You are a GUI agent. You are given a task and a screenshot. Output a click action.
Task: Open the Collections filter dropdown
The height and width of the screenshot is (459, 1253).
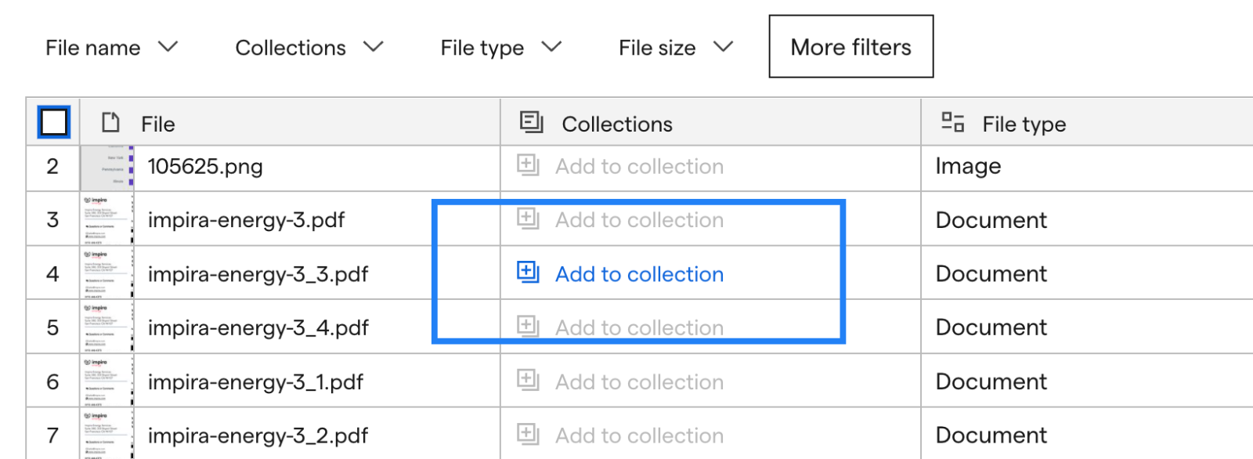click(309, 48)
